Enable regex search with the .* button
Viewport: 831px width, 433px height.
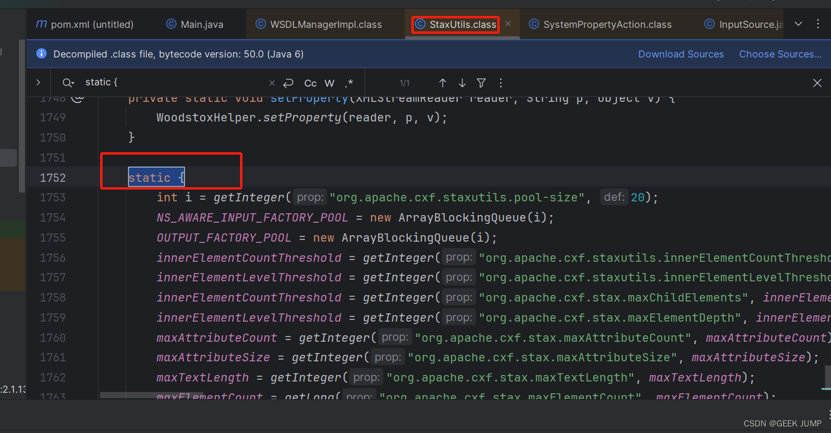click(349, 83)
